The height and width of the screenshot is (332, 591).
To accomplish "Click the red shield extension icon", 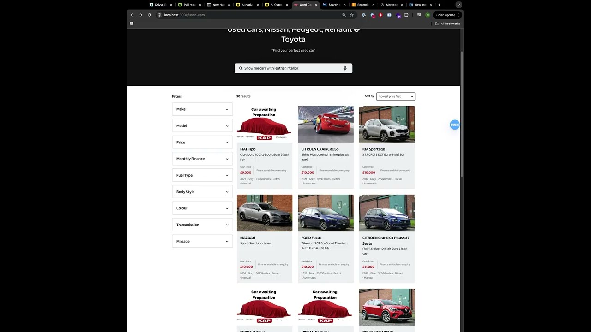I will pyautogui.click(x=380, y=15).
